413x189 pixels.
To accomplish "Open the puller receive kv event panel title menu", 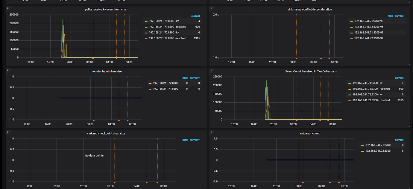I will tap(106, 9).
